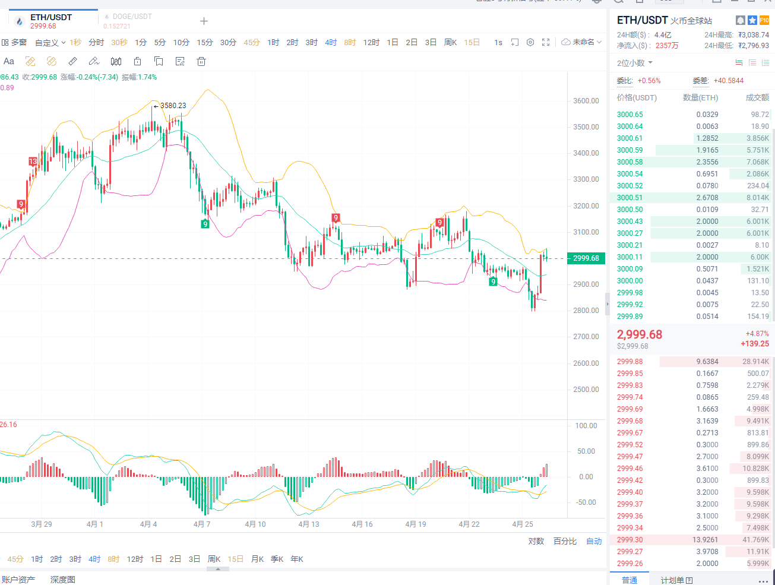Click sell order price 3000.51
The image size is (775, 585).
630,198
